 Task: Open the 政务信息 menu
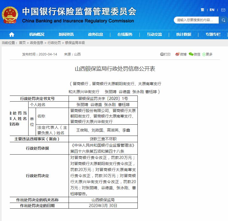(x=95, y=35)
